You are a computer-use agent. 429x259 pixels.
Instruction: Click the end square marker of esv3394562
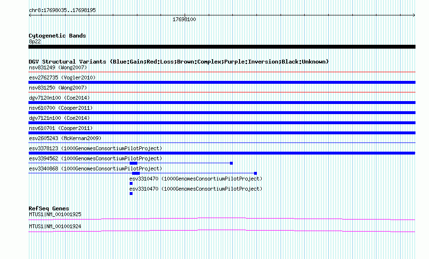(231, 163)
